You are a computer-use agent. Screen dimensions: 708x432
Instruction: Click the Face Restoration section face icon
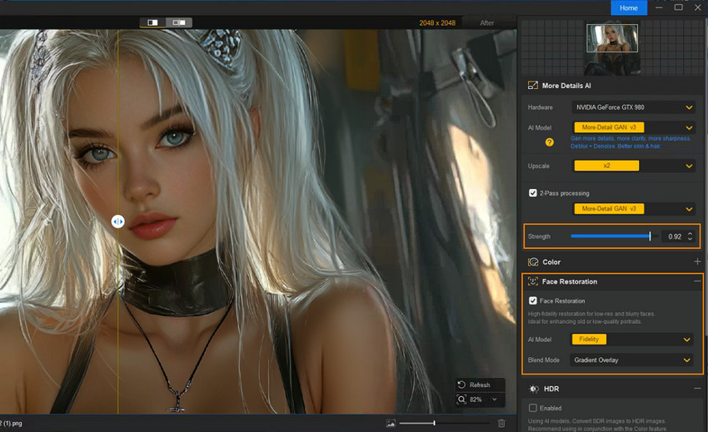click(x=533, y=281)
